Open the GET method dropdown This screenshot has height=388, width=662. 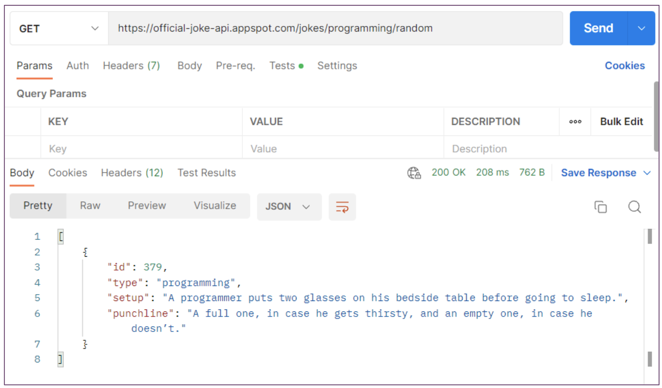[59, 28]
